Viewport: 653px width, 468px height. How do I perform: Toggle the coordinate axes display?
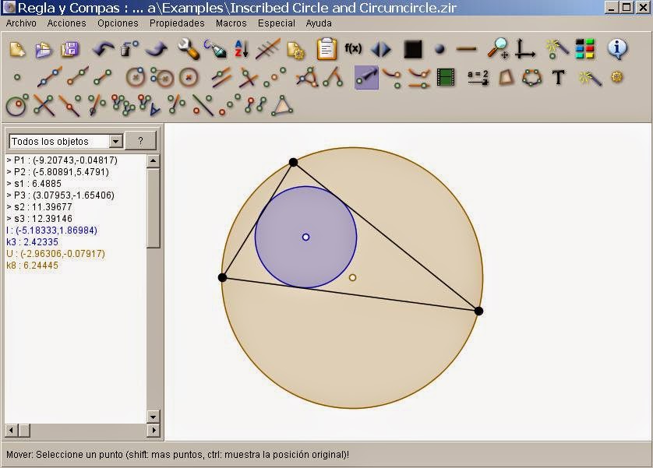[x=525, y=48]
